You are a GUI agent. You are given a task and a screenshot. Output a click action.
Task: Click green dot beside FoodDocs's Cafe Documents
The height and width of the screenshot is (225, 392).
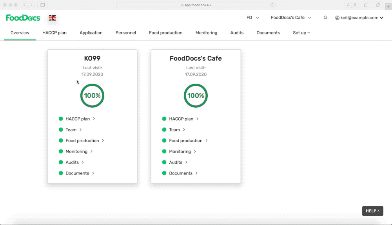(164, 173)
